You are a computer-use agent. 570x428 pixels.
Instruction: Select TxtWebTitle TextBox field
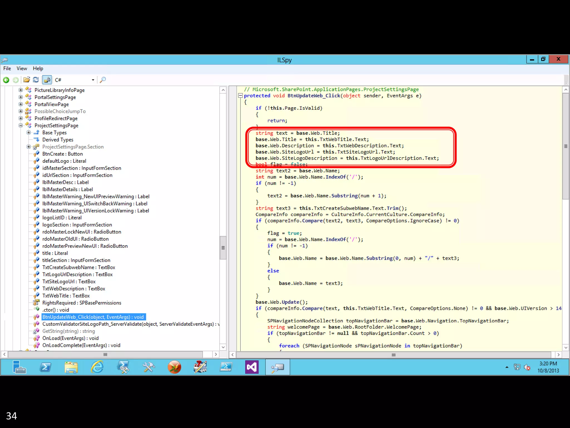coord(66,296)
